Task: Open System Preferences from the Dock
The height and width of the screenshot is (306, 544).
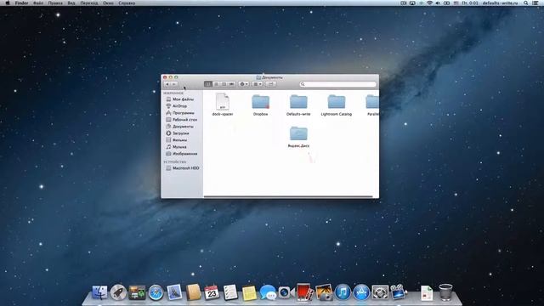Action: [380, 292]
